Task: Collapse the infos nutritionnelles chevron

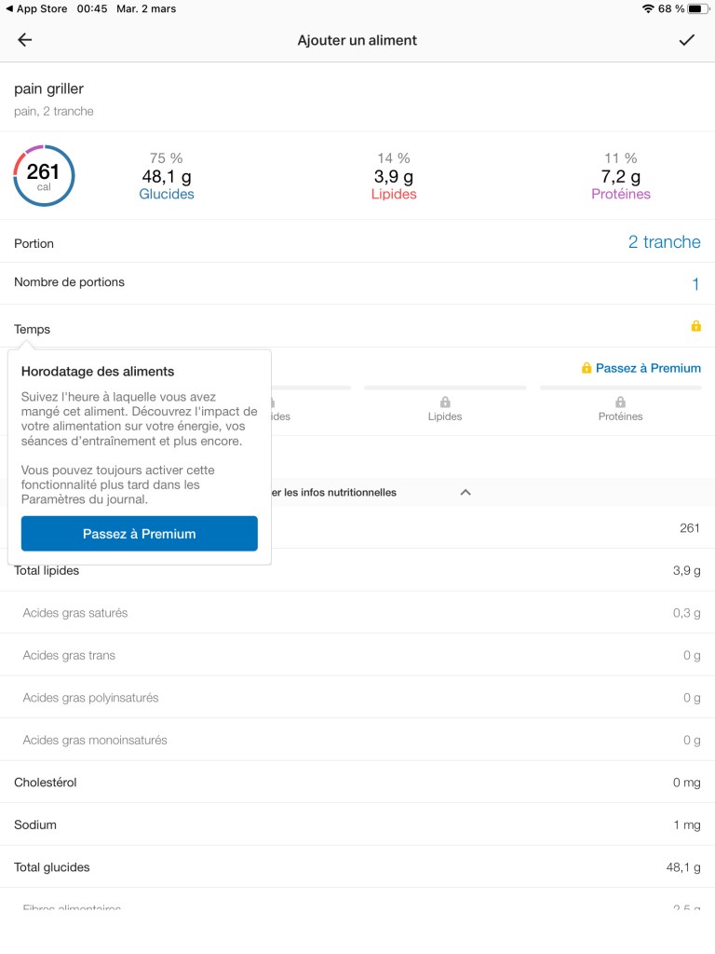Action: click(465, 492)
